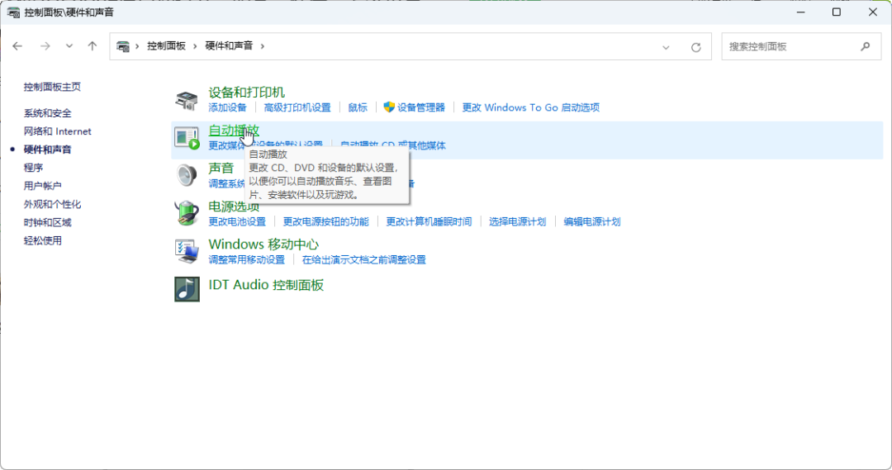Go forward with the right arrow
The image size is (892, 470).
point(45,46)
